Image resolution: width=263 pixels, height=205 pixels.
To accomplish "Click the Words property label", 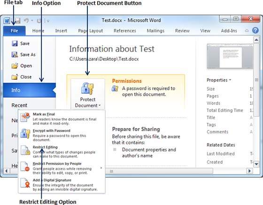I will [x=213, y=103].
